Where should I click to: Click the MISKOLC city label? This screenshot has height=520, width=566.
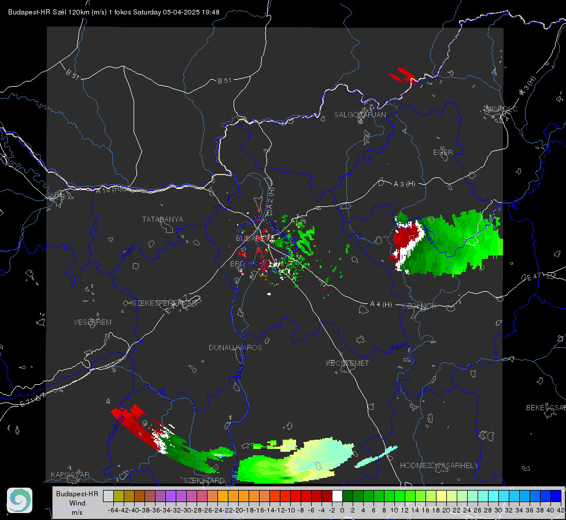pos(501,109)
